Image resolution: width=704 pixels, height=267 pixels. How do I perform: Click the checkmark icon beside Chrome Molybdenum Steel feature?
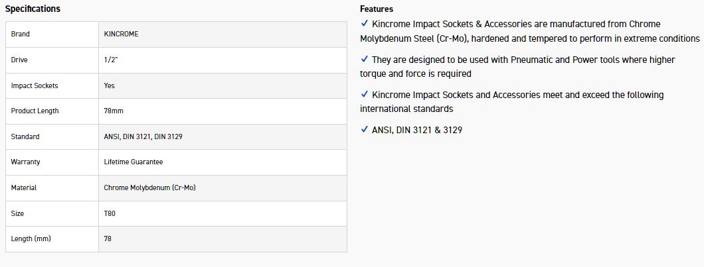[364, 24]
